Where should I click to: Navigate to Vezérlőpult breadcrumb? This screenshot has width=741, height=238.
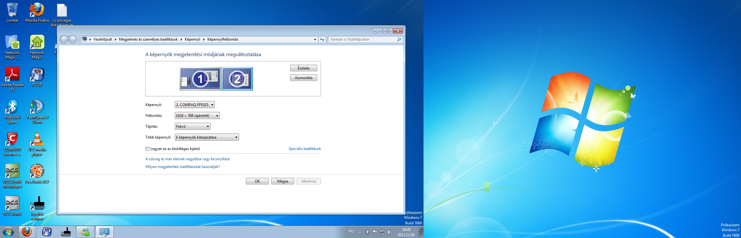click(103, 39)
